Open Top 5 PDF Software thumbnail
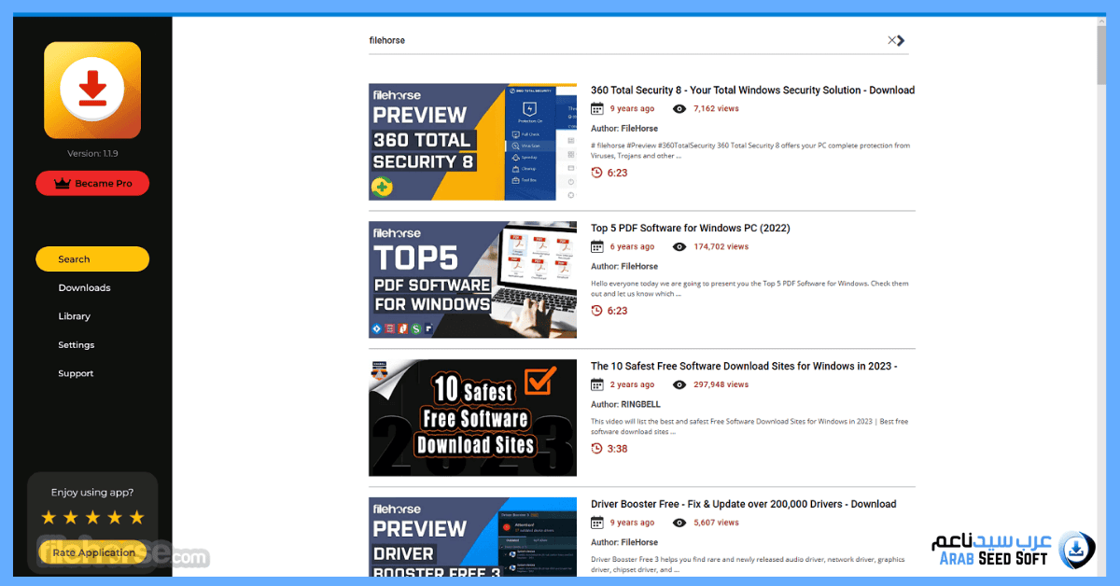The height and width of the screenshot is (586, 1120). [x=472, y=280]
